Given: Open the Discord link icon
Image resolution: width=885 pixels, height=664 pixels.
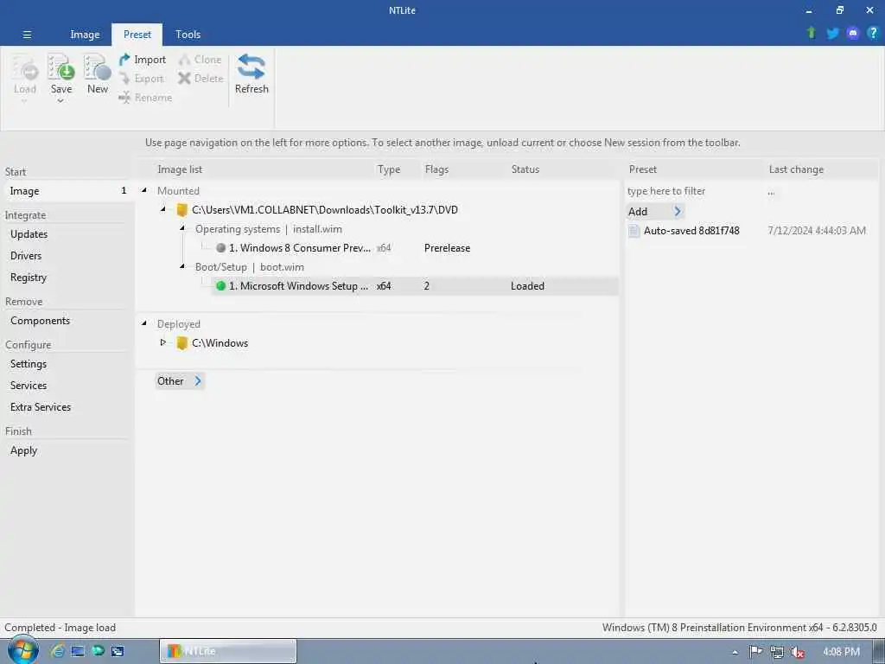Looking at the screenshot, I should [853, 34].
